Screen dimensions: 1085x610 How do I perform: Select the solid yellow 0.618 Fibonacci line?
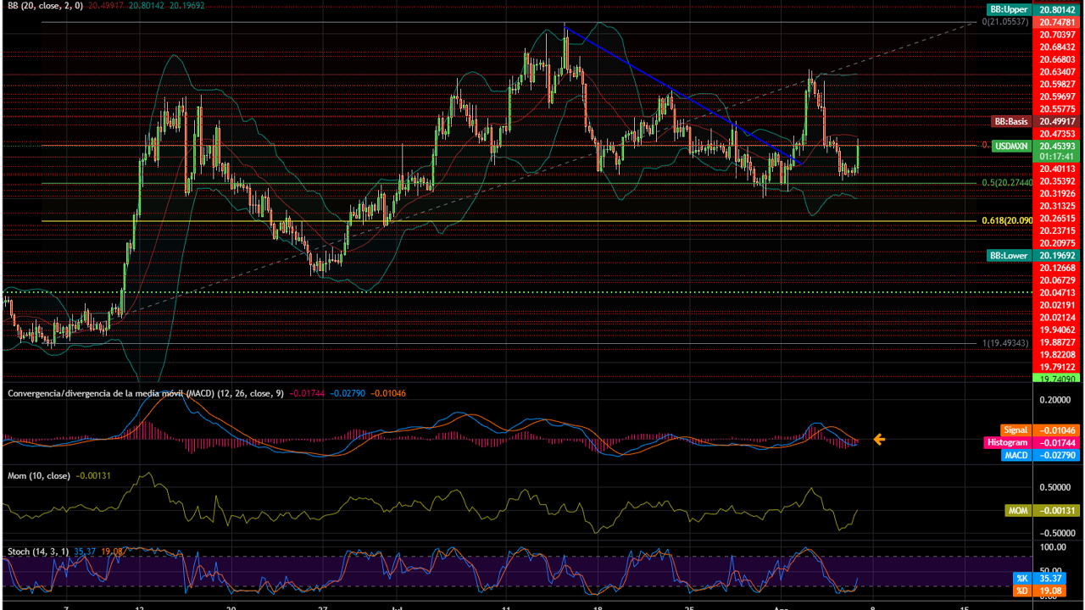tap(509, 221)
